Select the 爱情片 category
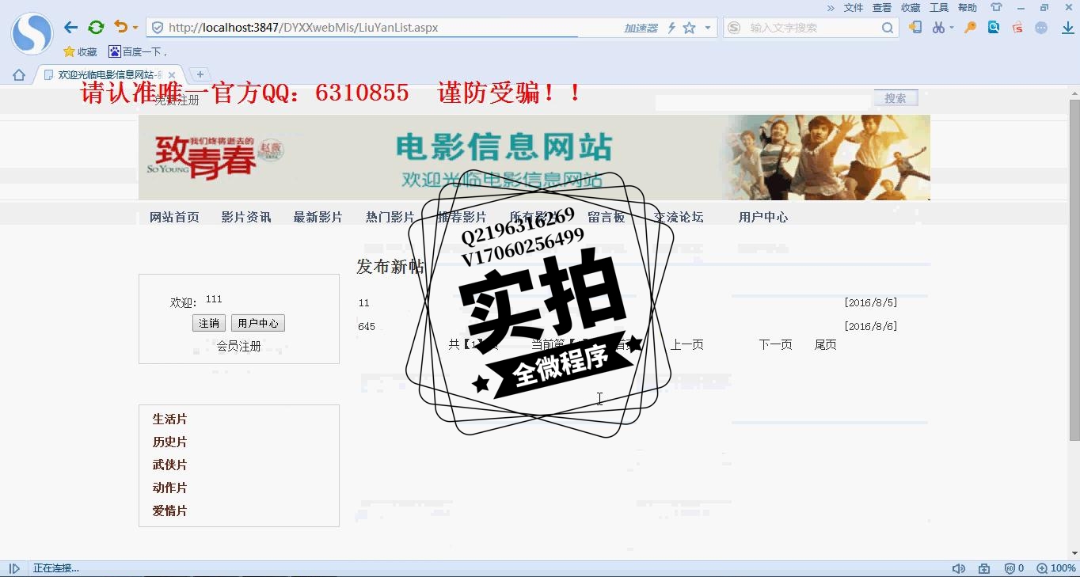Viewport: 1080px width, 577px height. coord(170,511)
